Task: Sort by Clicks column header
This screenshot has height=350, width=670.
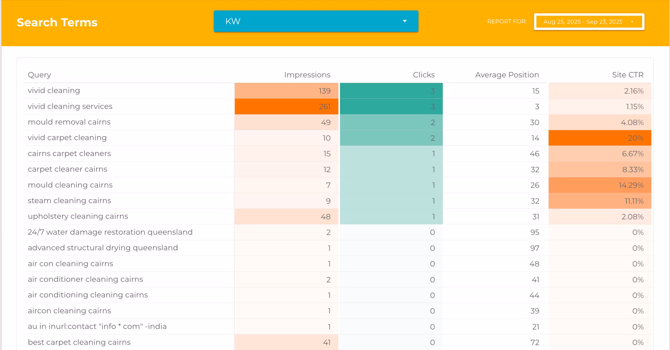Action: pos(424,75)
